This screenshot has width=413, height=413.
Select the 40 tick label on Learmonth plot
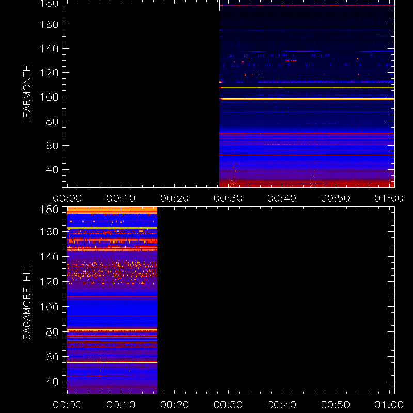click(x=52, y=170)
